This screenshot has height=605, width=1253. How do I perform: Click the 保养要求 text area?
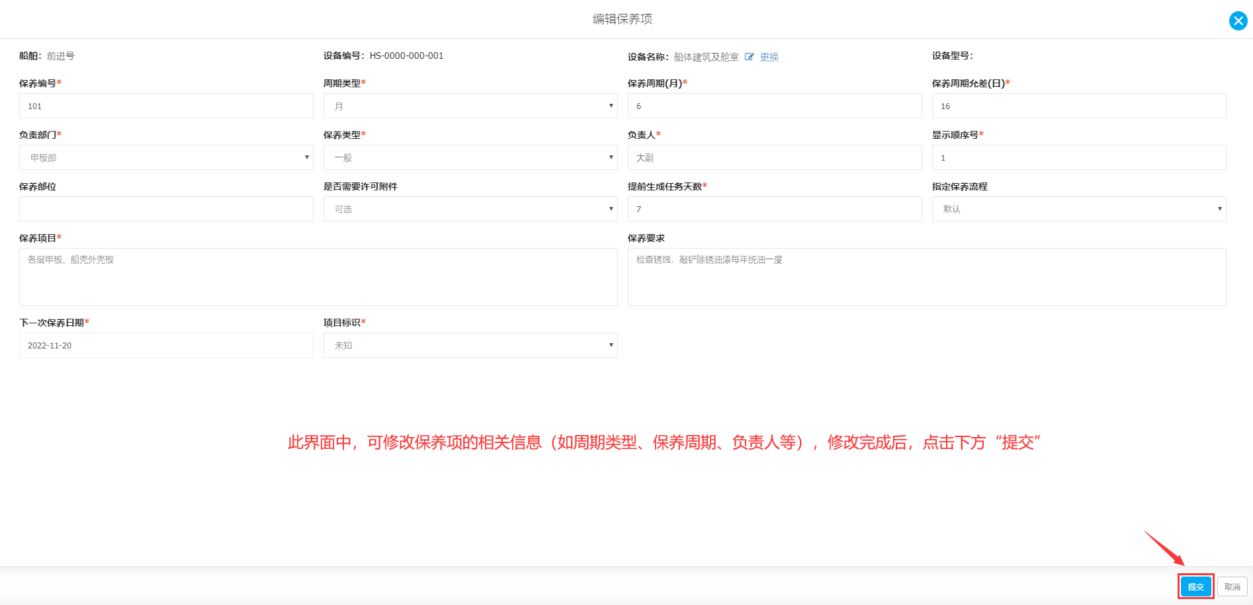tap(927, 277)
